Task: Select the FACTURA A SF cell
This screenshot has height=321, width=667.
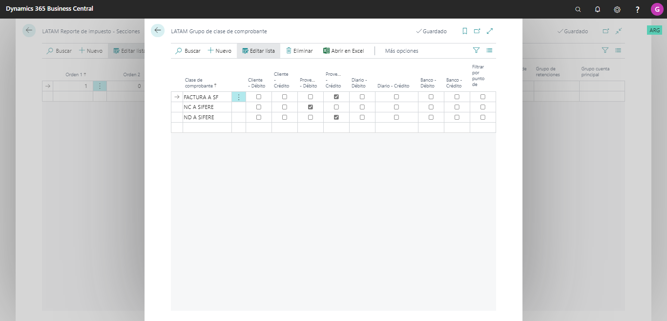Action: pos(207,97)
